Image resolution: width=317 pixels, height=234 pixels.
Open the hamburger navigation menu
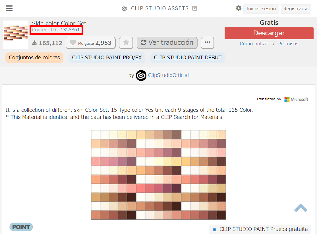tap(9, 9)
